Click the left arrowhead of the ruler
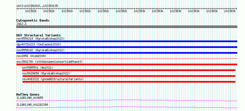This screenshot has height=111, width=245. coord(17,9)
